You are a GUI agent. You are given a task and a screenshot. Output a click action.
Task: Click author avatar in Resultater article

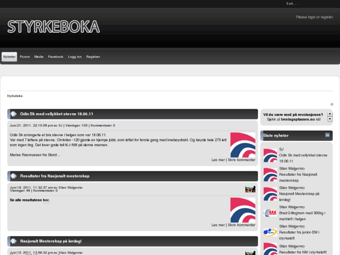tap(250, 189)
